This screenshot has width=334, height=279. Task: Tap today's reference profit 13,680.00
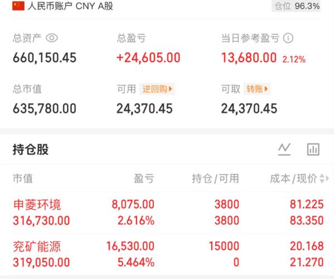coord(249,58)
